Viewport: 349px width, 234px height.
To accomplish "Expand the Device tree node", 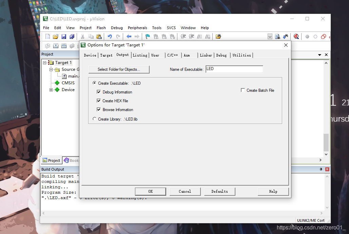I will pyautogui.click(x=51, y=90).
